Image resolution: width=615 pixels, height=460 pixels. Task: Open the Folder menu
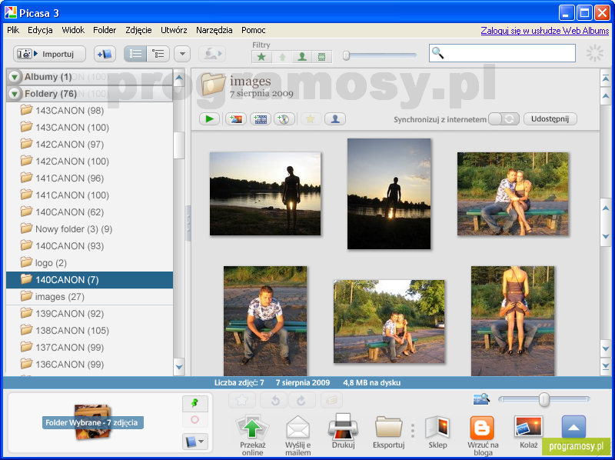(105, 30)
